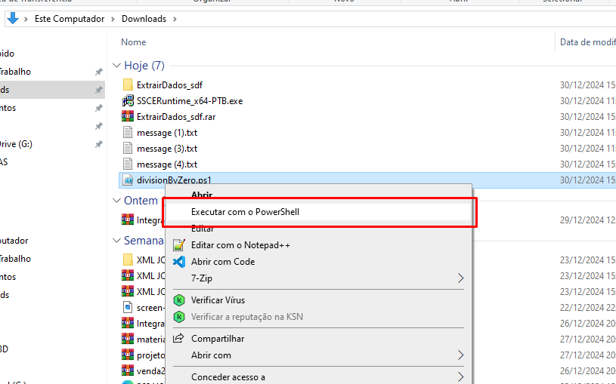The height and width of the screenshot is (384, 616).
Task: Click the Visual Studio Code icon
Action: 179,262
